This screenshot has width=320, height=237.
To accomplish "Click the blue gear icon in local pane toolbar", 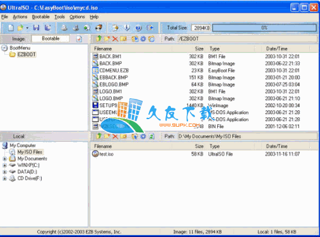I will click(x=143, y=136).
